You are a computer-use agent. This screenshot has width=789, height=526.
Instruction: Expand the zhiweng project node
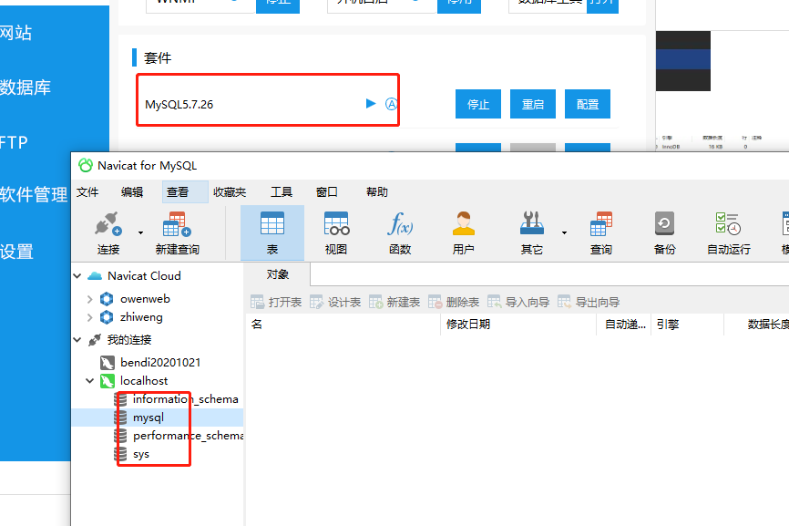89,317
